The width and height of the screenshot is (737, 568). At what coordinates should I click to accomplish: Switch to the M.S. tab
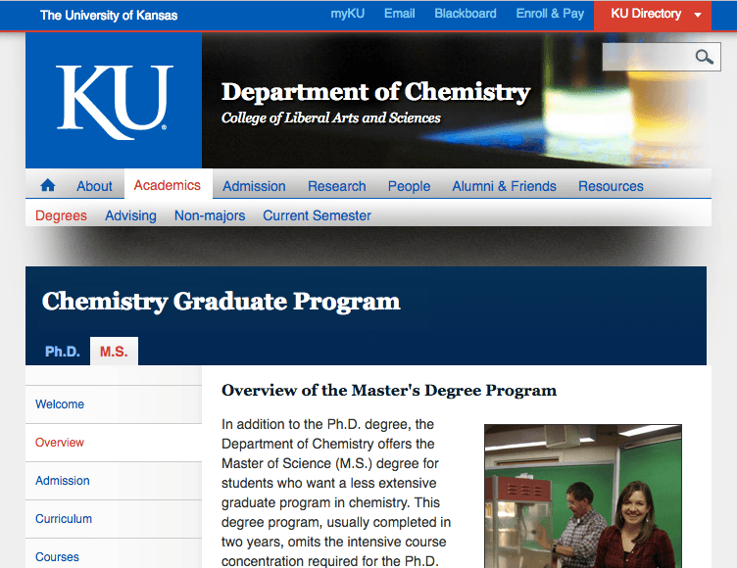(114, 352)
